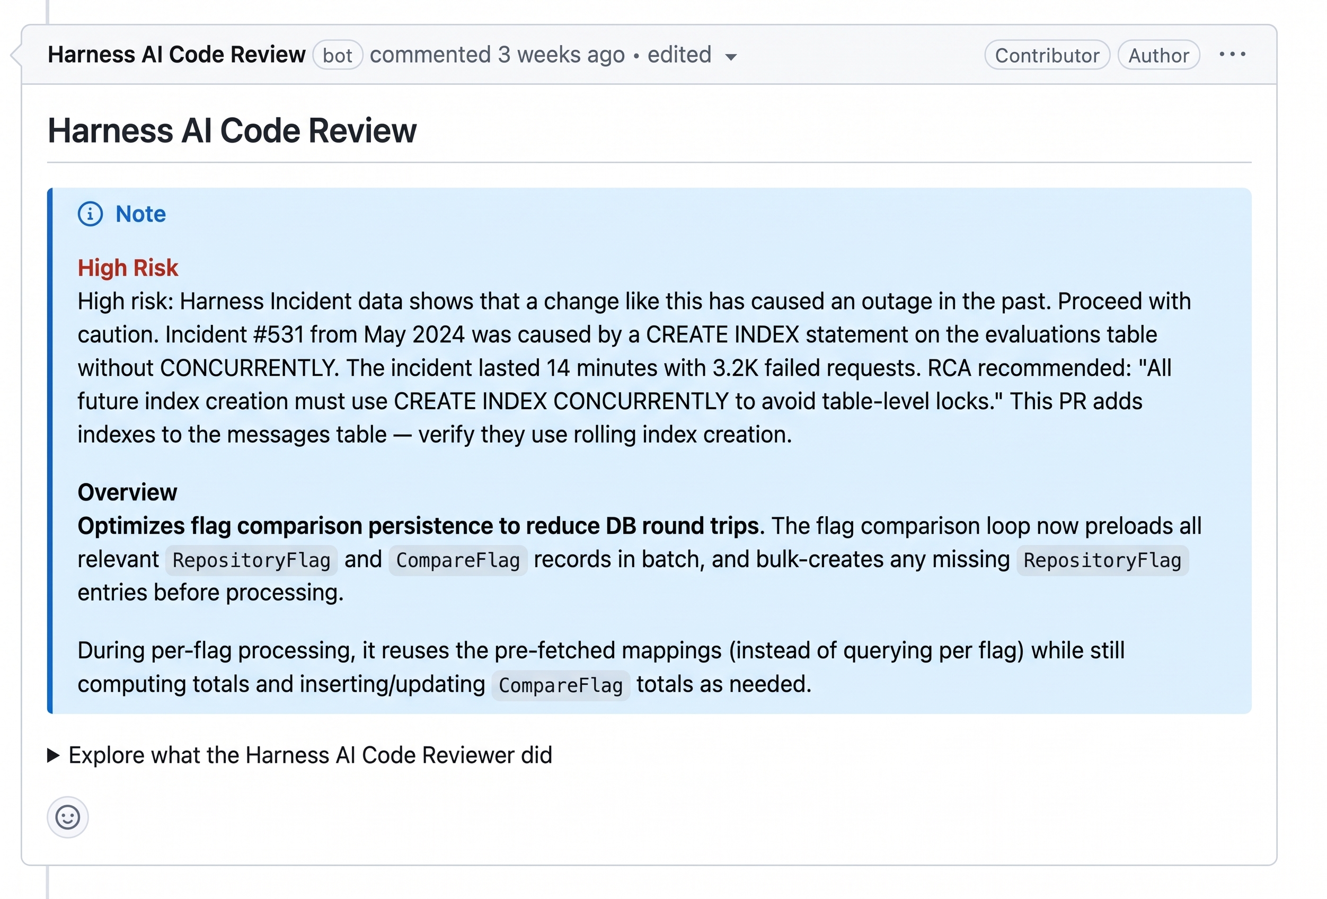Click the RepositoryFlag code after "any missing"

[1102, 560]
